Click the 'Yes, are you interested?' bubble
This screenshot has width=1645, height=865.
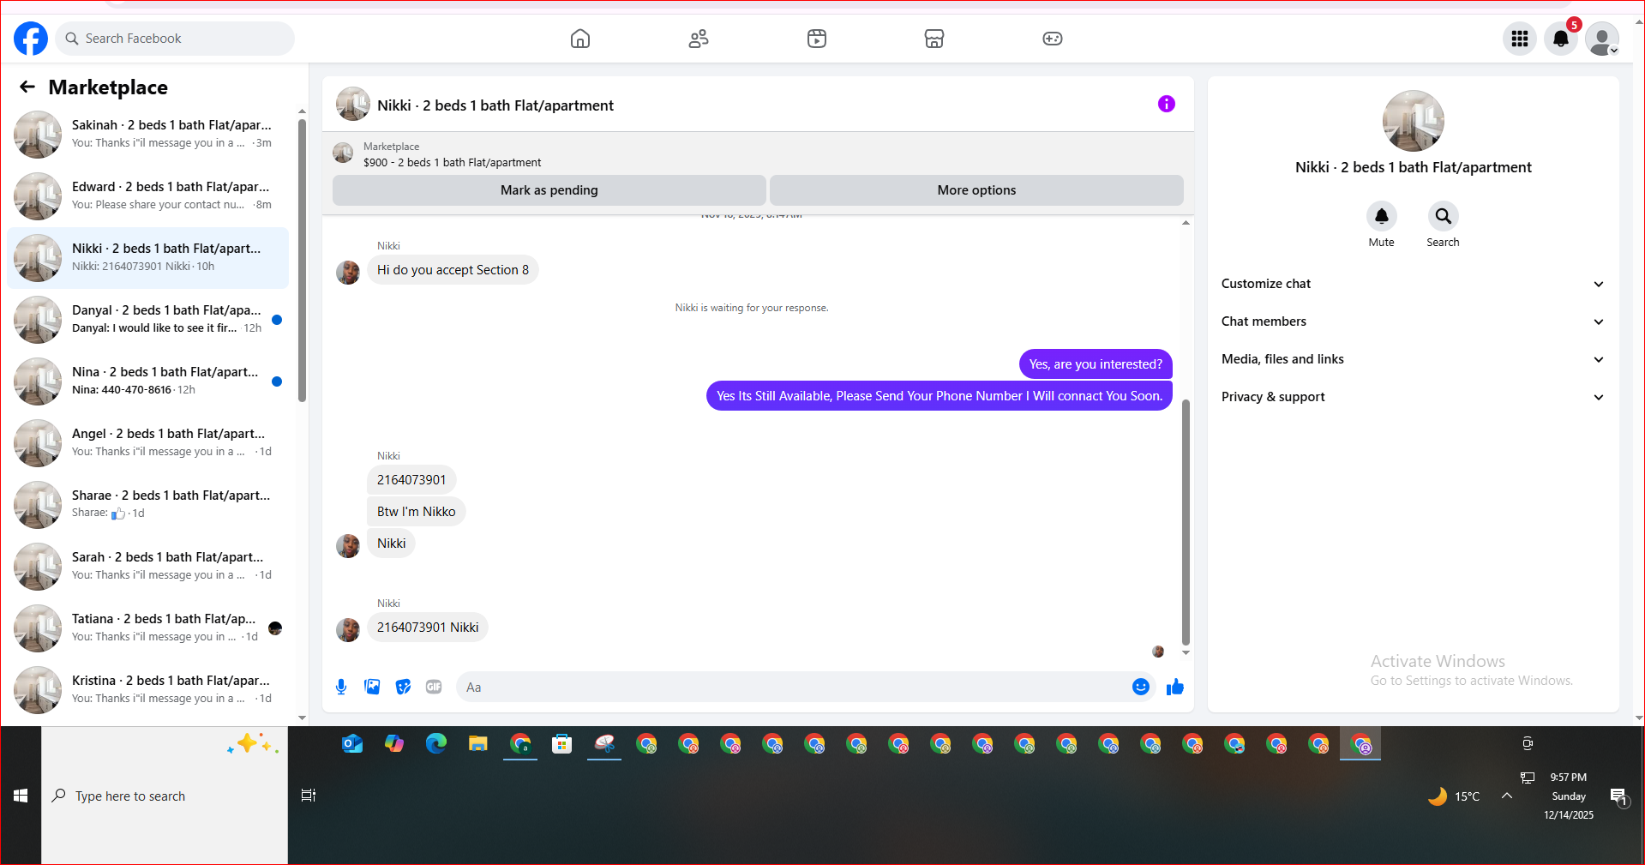coord(1096,364)
